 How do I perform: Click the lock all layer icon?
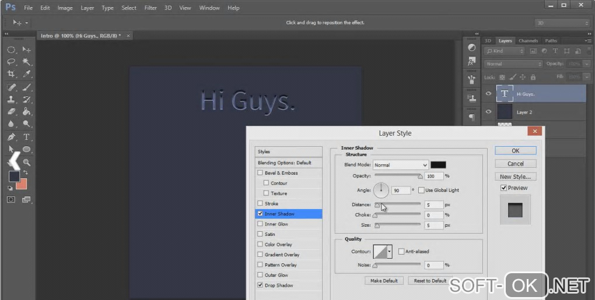533,77
